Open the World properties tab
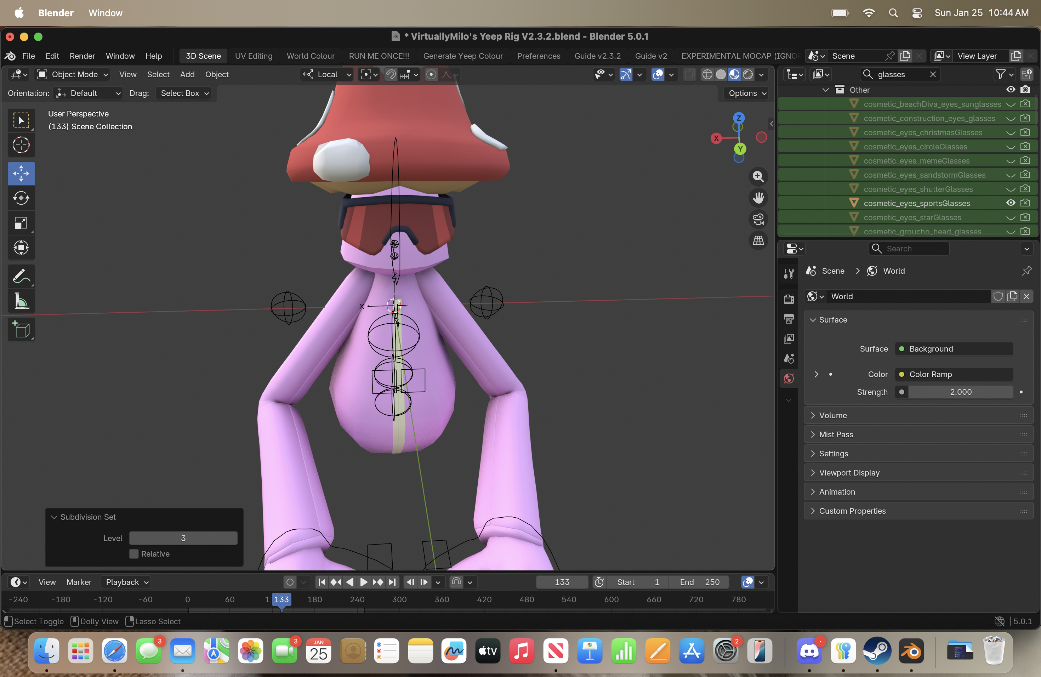1041x677 pixels. [x=789, y=378]
